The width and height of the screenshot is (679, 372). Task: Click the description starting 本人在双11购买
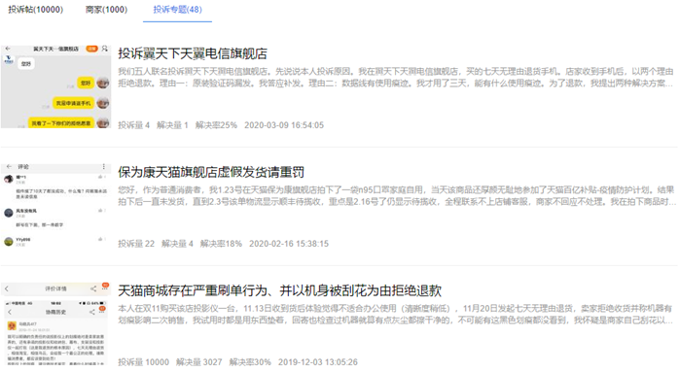396,314
